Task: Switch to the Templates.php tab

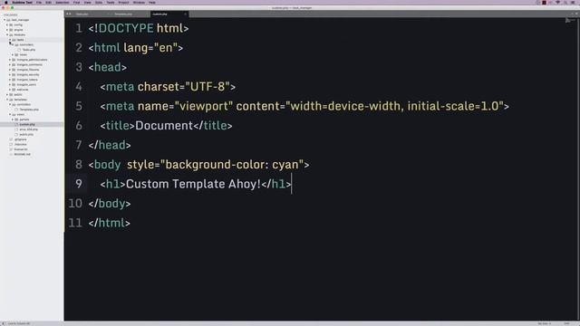Action: (x=123, y=14)
